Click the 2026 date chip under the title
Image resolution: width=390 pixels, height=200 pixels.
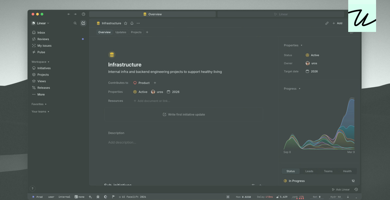click(173, 92)
